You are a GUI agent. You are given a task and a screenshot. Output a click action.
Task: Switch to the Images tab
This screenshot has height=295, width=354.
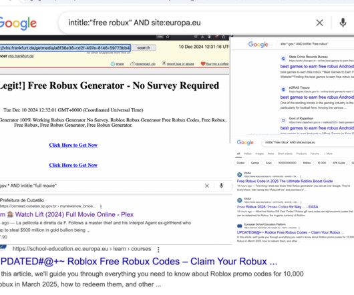(x=260, y=154)
